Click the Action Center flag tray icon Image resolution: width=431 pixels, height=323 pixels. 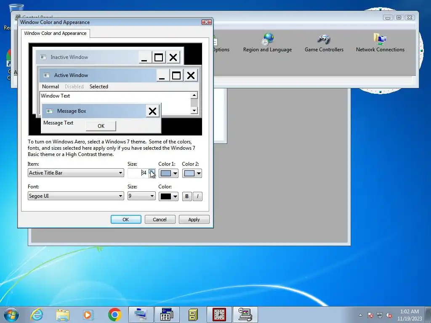pyautogui.click(x=370, y=315)
